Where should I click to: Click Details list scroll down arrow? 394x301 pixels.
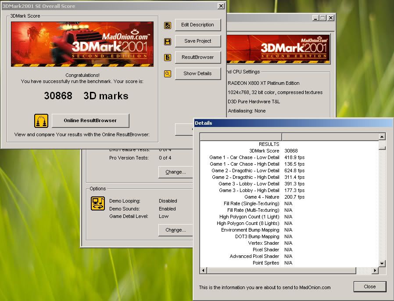point(382,264)
